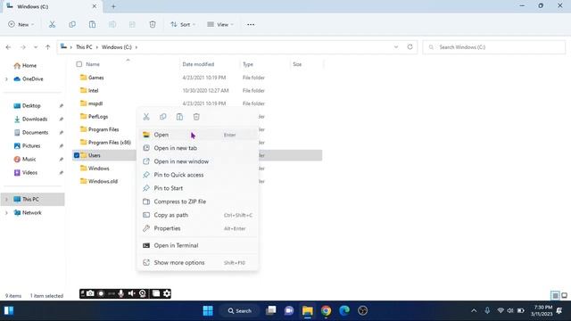Click the microphone icon in recorder bar
Screen dimensions: 571x321
(121, 293)
